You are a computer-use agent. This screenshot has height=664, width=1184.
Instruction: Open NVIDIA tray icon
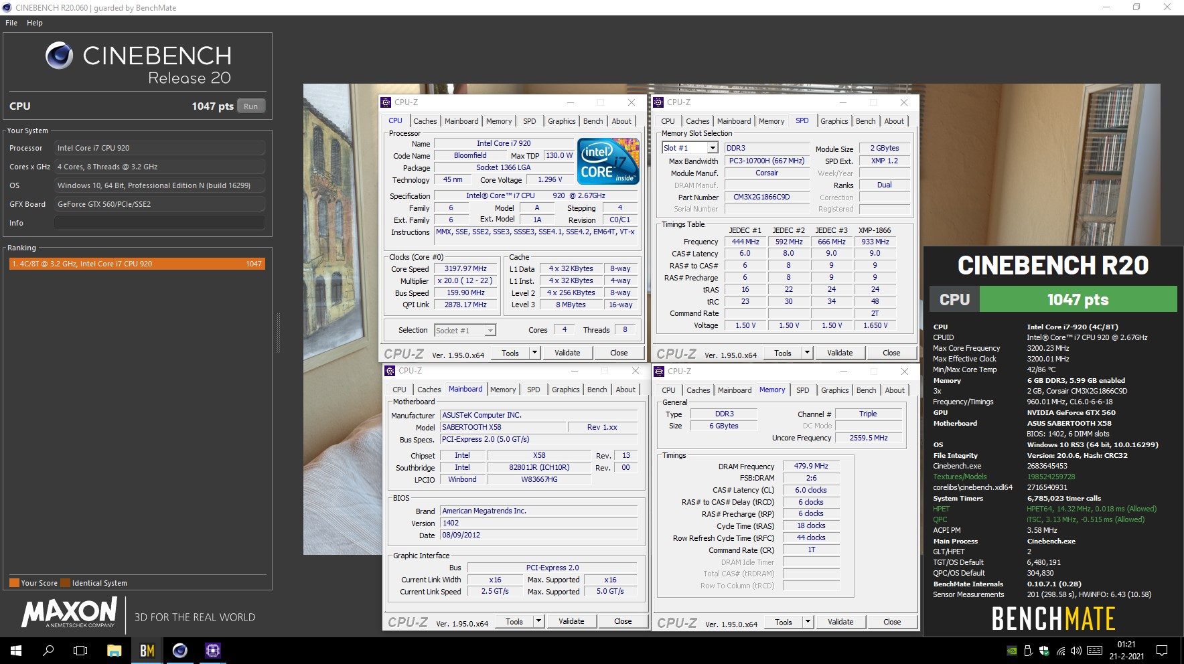coord(1012,651)
